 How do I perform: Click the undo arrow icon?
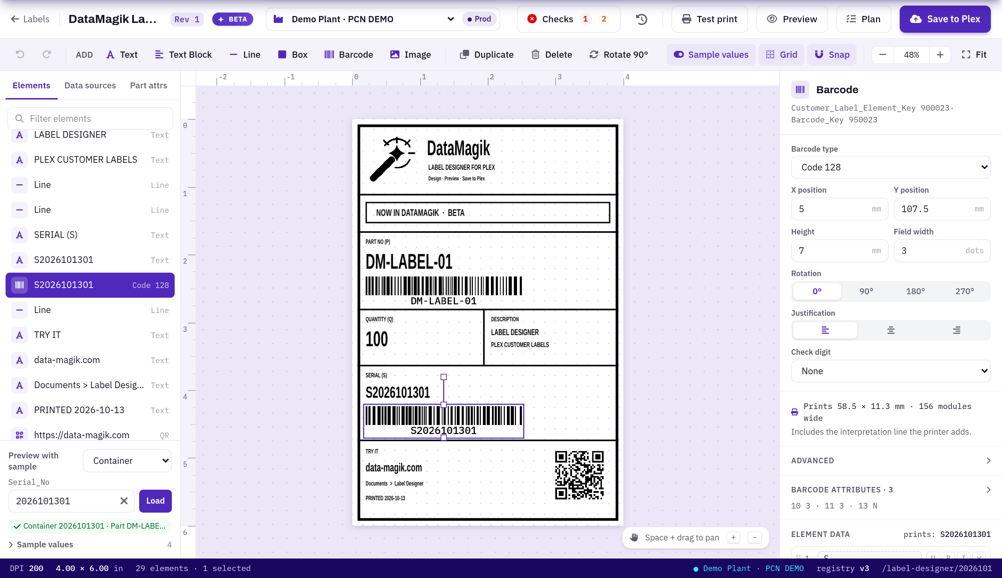pos(20,54)
